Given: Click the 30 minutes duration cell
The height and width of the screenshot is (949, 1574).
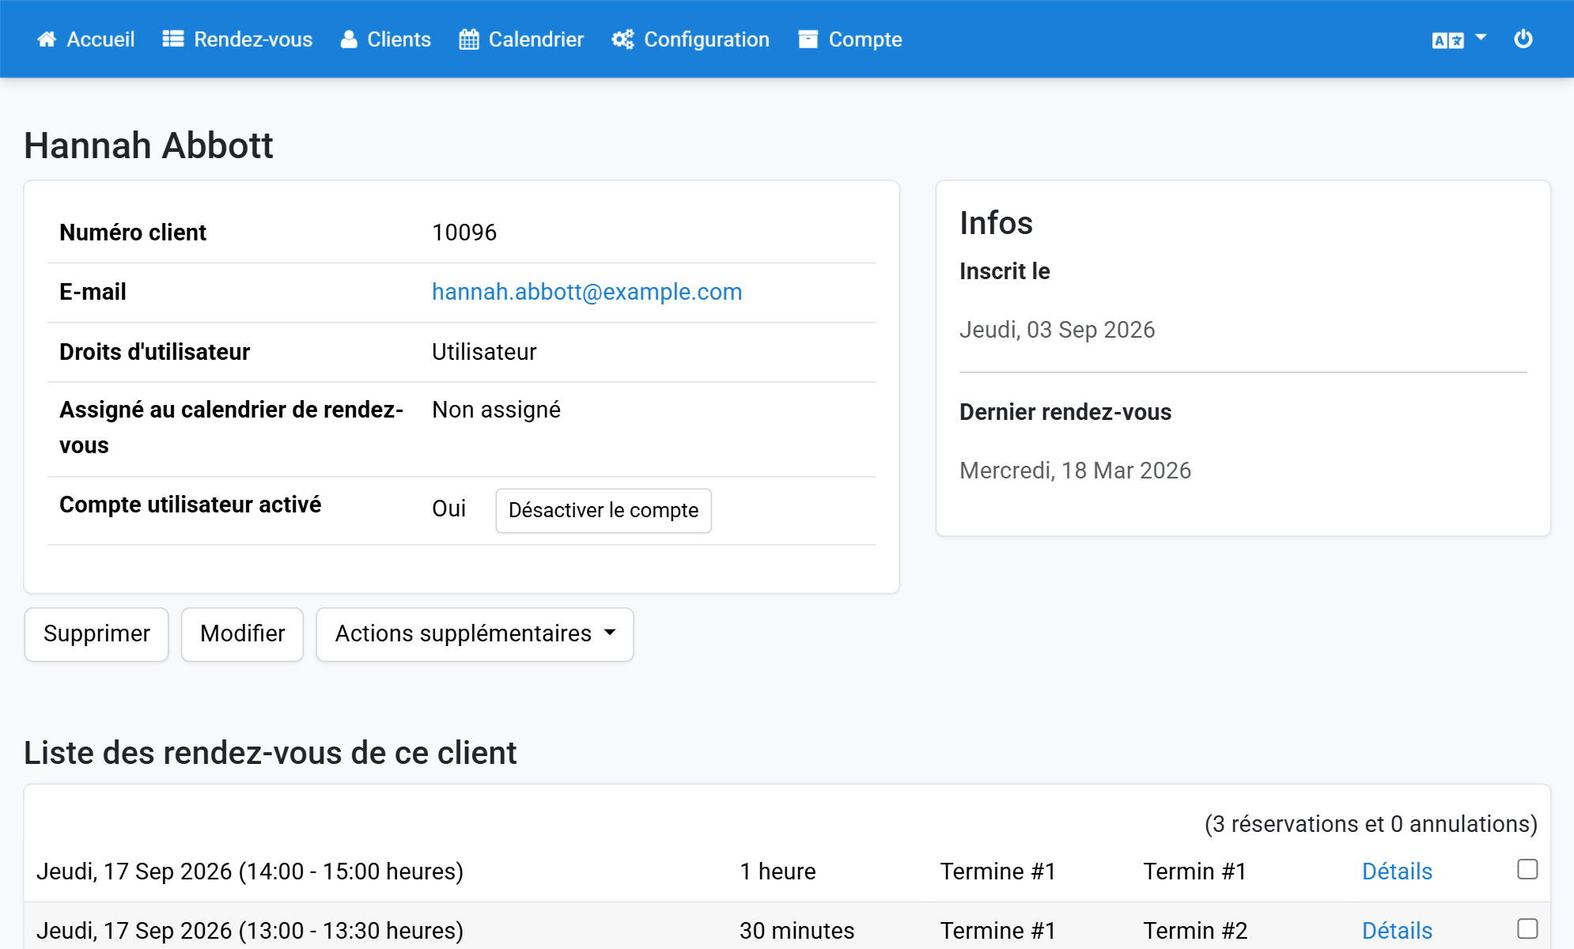Looking at the screenshot, I should [796, 931].
